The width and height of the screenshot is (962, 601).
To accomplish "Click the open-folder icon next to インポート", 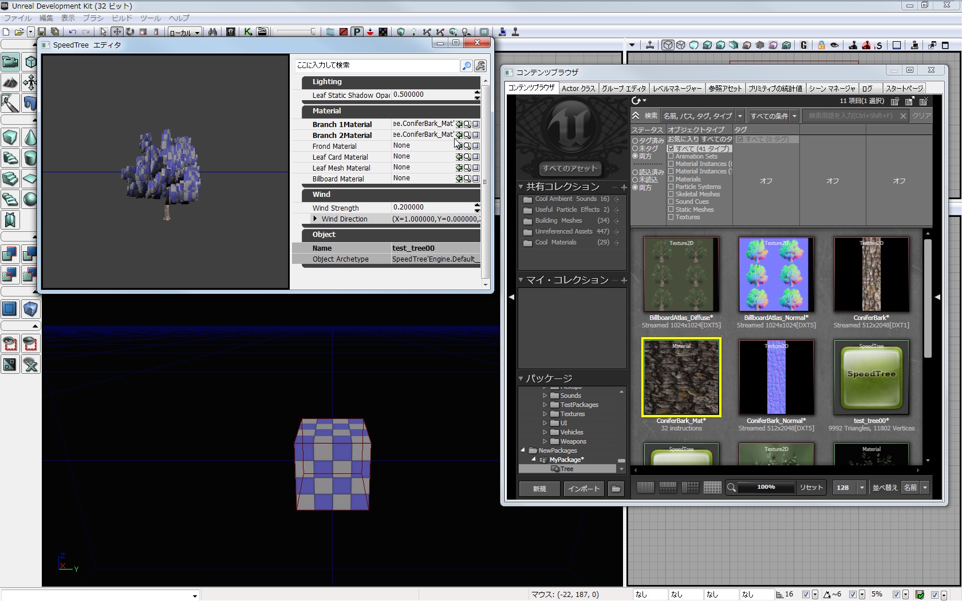I will [x=616, y=489].
